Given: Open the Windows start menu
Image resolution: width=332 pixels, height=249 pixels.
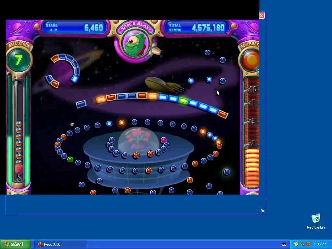Looking at the screenshot, I should click(x=15, y=244).
